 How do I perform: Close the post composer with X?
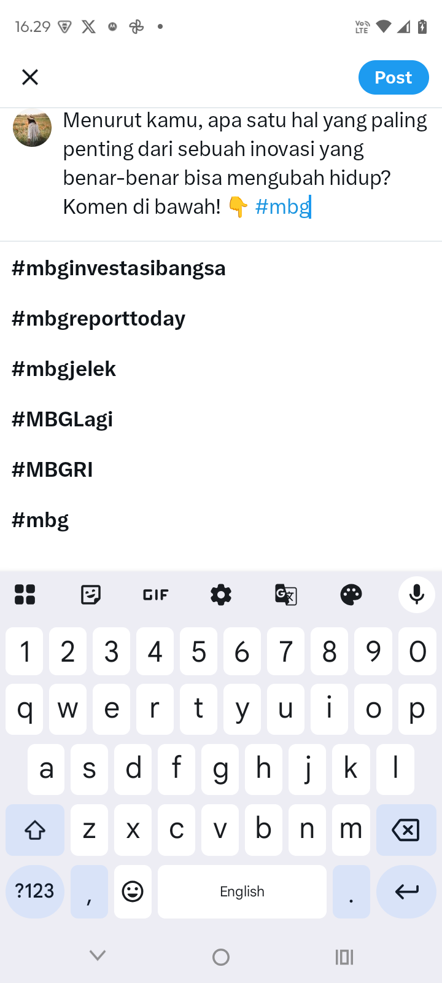tap(30, 77)
